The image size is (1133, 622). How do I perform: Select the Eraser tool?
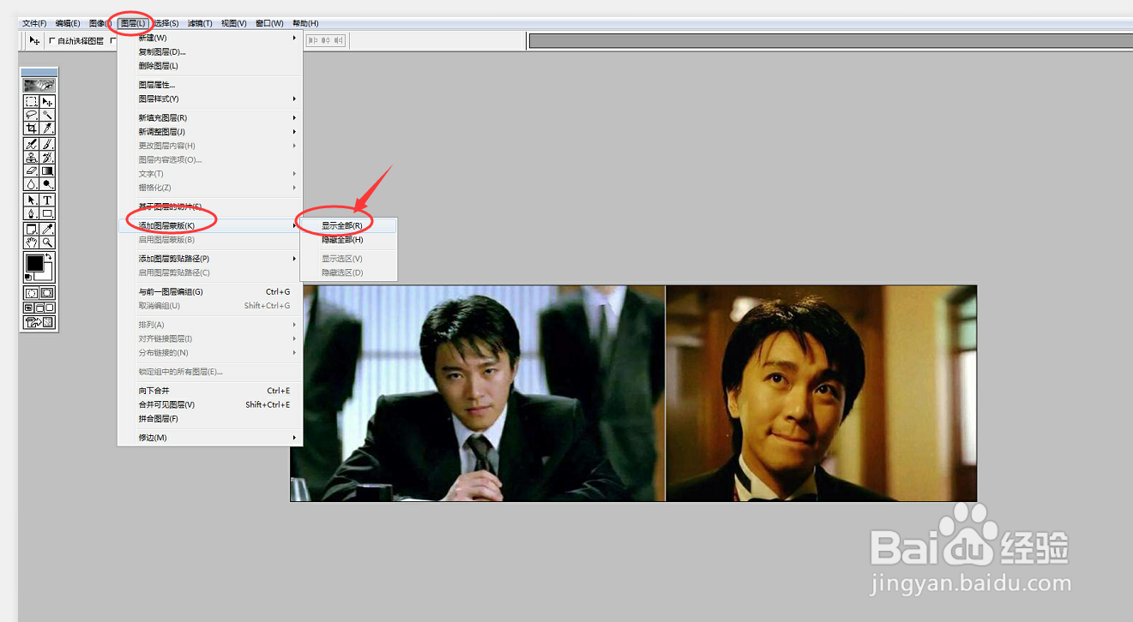tap(31, 170)
